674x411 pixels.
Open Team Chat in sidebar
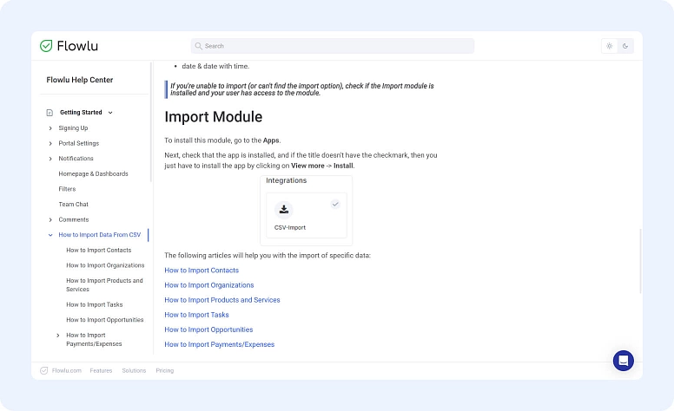pyautogui.click(x=74, y=205)
